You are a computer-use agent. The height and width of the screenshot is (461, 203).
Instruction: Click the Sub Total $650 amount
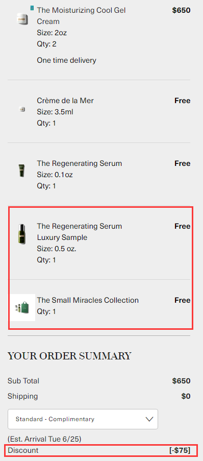coord(181,381)
